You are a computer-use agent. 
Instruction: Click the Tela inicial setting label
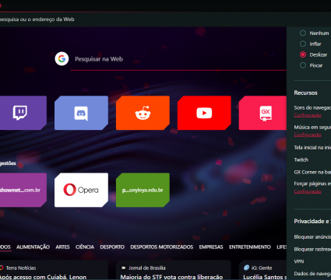(x=312, y=147)
